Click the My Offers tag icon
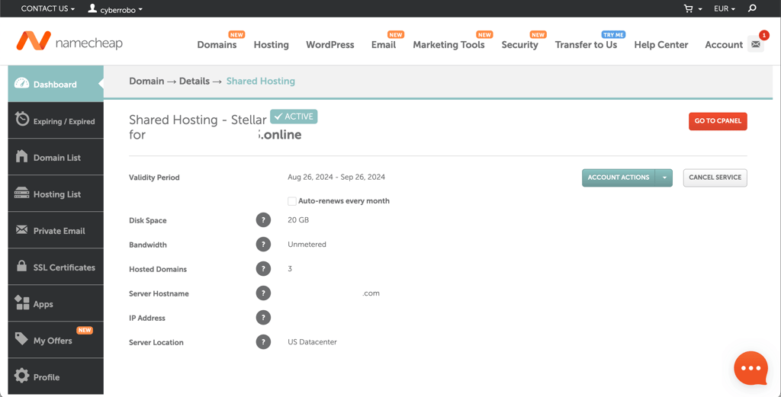 click(x=21, y=339)
